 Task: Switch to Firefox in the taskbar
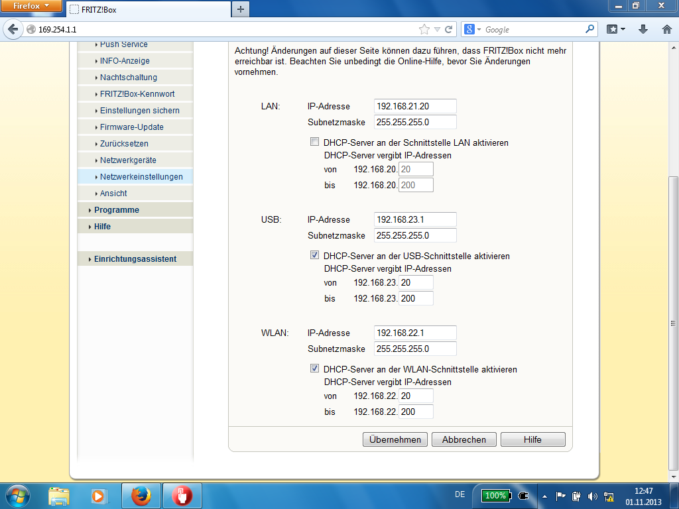[141, 496]
